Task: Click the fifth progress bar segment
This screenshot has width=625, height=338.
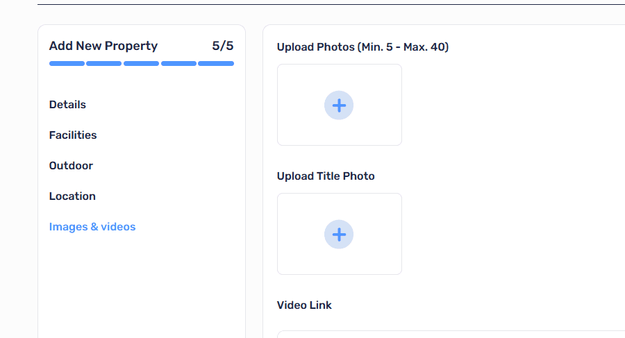Action: (x=216, y=63)
